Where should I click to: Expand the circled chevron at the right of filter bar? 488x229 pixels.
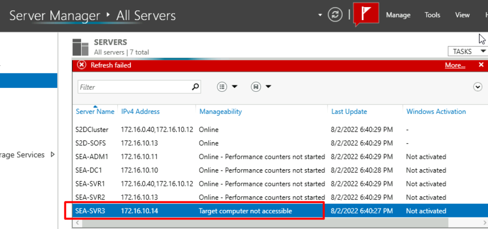[478, 87]
